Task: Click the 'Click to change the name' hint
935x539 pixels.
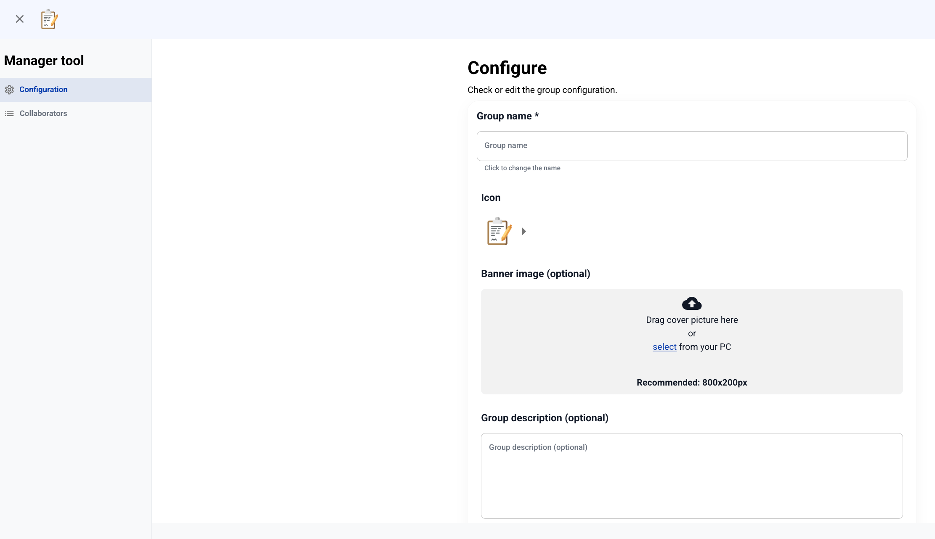Action: pyautogui.click(x=522, y=168)
